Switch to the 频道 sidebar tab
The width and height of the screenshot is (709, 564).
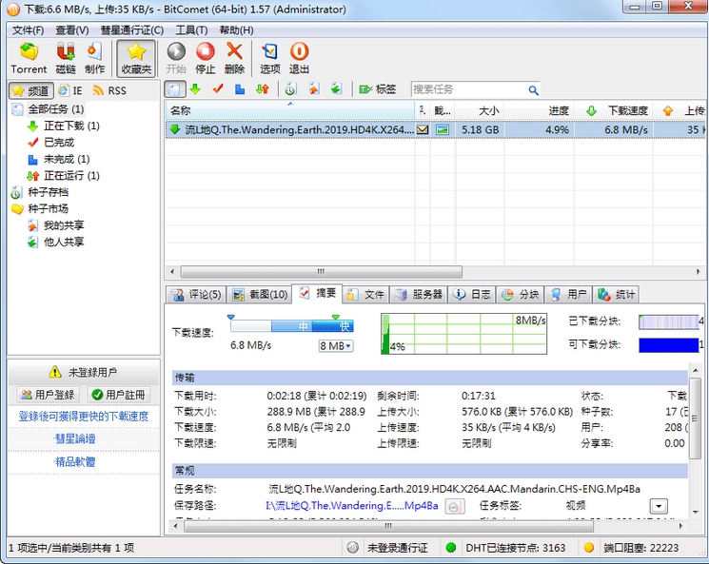(31, 91)
